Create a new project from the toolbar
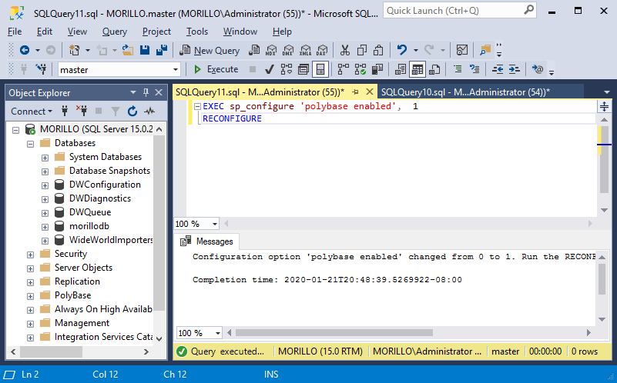 pos(75,50)
